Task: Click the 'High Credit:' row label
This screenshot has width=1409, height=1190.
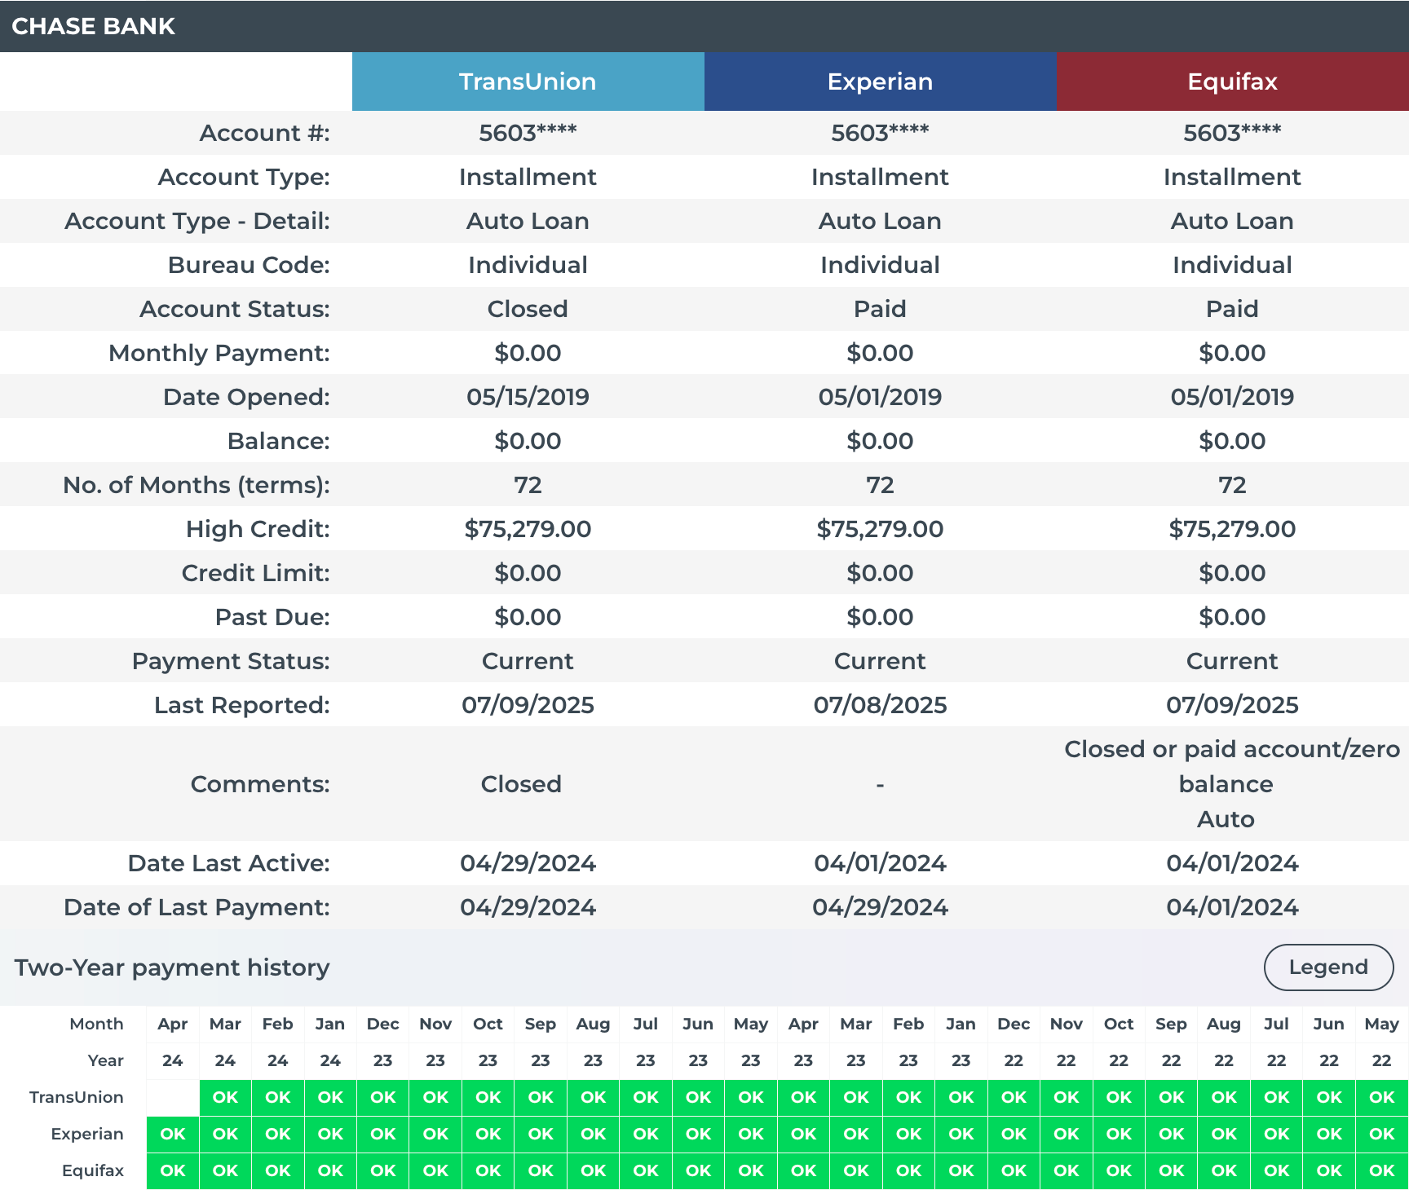Action: tap(258, 529)
